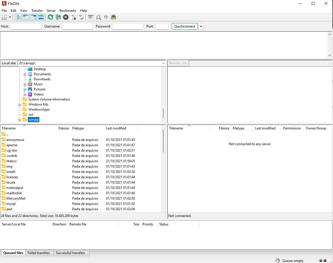The height and width of the screenshot is (263, 333).
Task: Expand the Music tree node
Action: coord(25,84)
